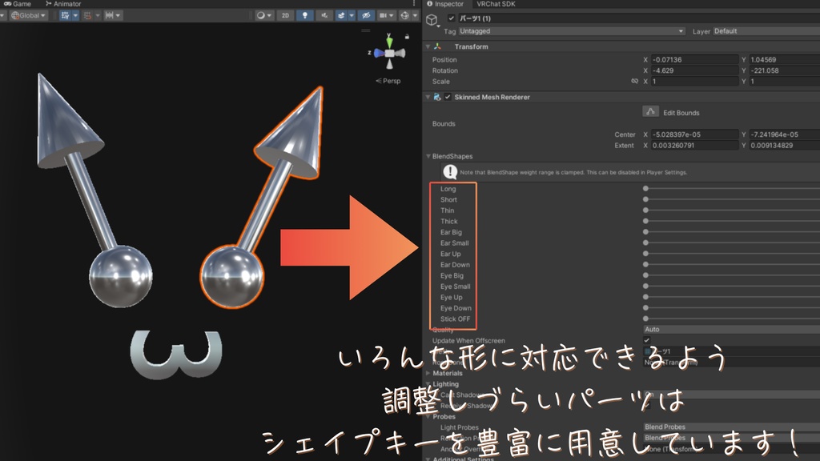The height and width of the screenshot is (461, 820).
Task: Open the VRChat SDK tab
Action: point(496,4)
